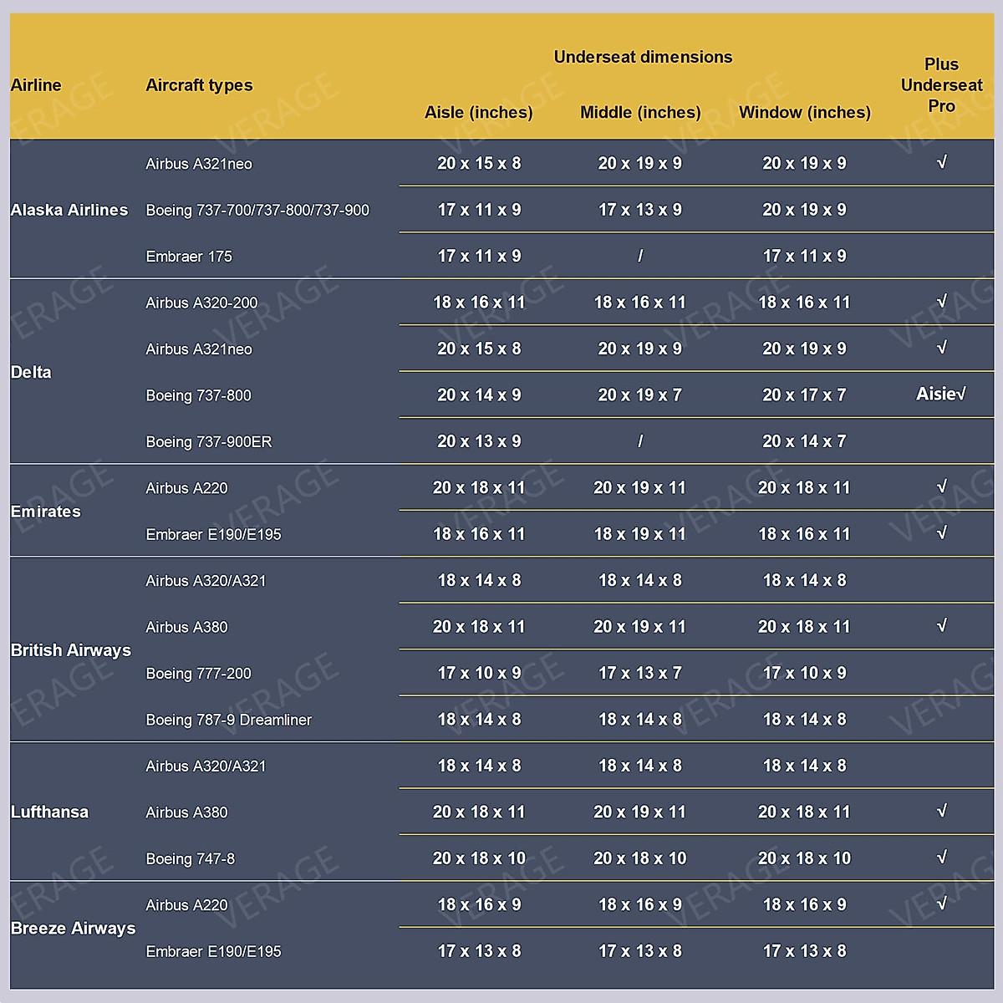
Task: Click the checkmark for Emirates Embraer E190/E195
Action: click(942, 533)
